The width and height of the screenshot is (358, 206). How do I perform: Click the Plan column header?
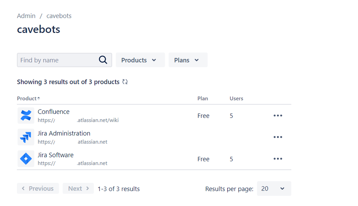203,99
